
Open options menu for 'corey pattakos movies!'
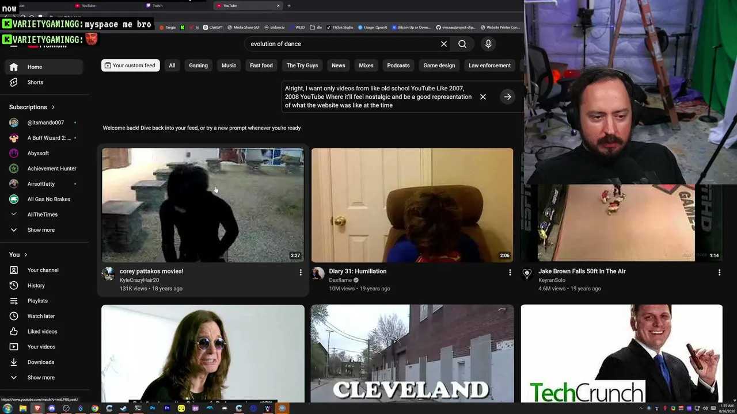click(300, 272)
